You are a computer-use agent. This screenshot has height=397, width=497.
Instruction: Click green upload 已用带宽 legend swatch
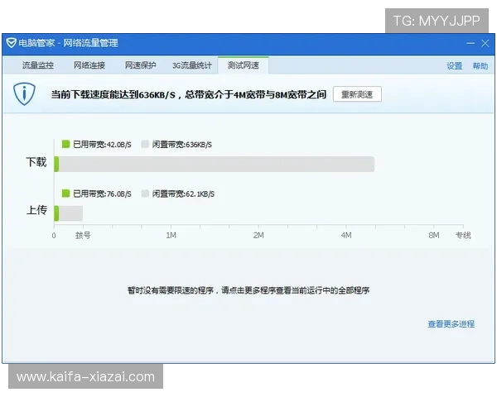tap(65, 194)
